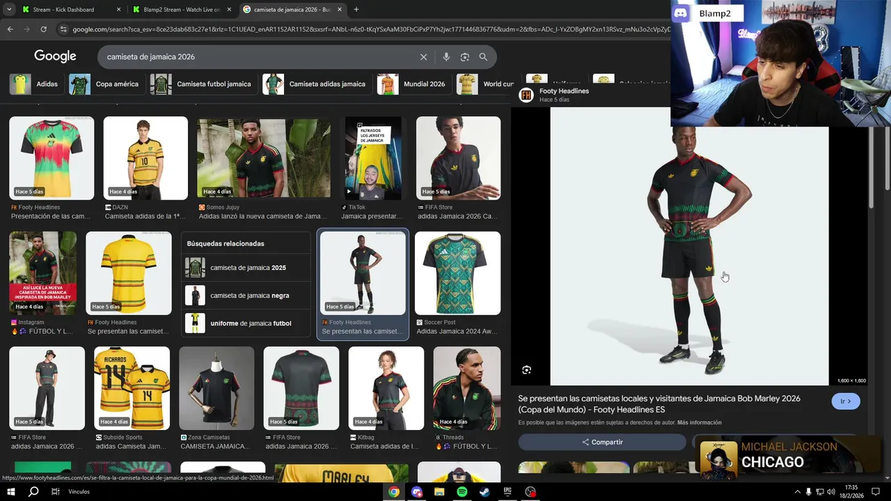The width and height of the screenshot is (891, 501).
Task: Open Epic Games Launcher from taskbar
Action: tap(507, 492)
